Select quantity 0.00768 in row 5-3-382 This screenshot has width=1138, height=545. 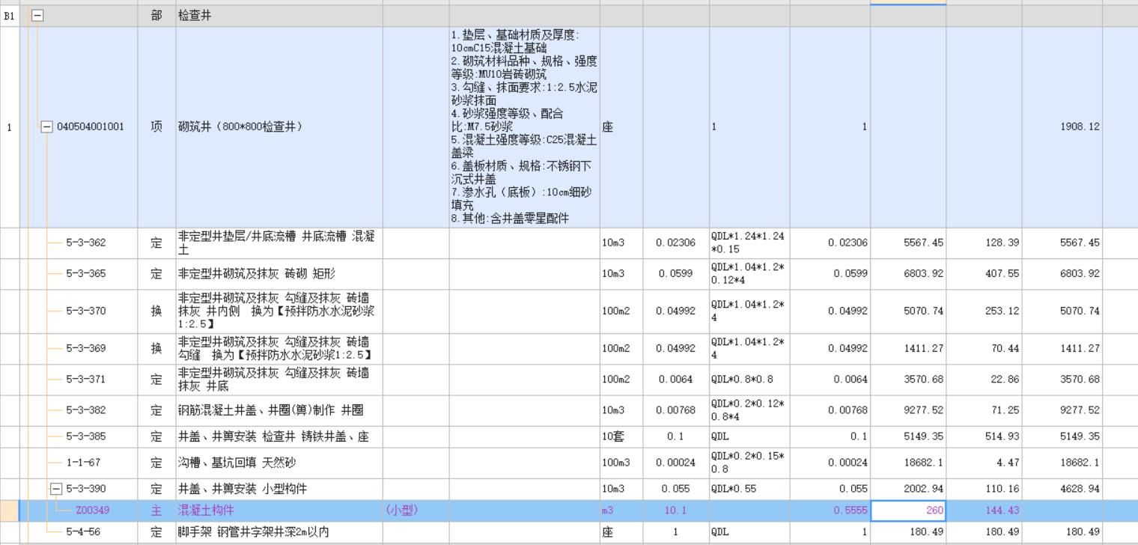tap(675, 410)
